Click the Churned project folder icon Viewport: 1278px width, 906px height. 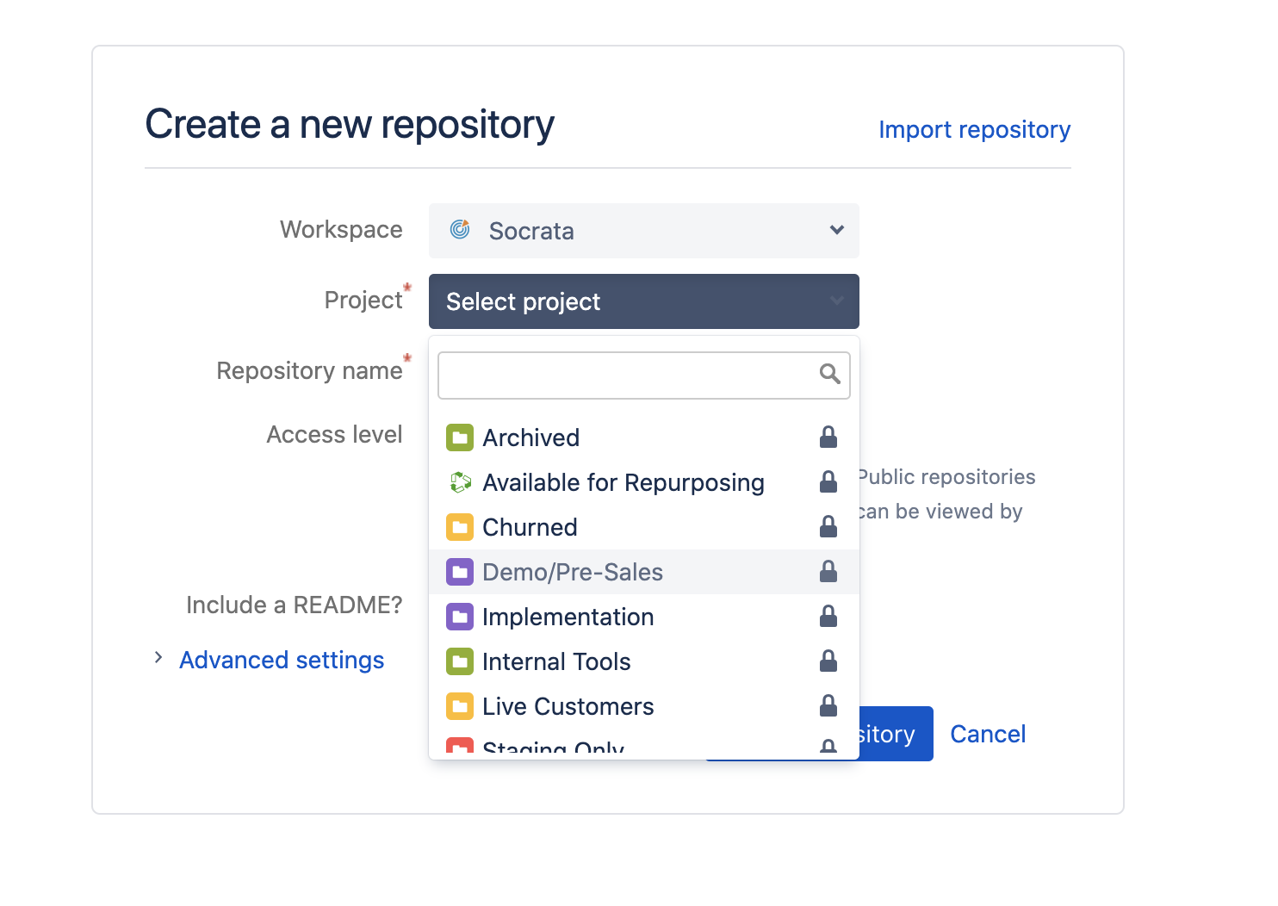point(460,527)
